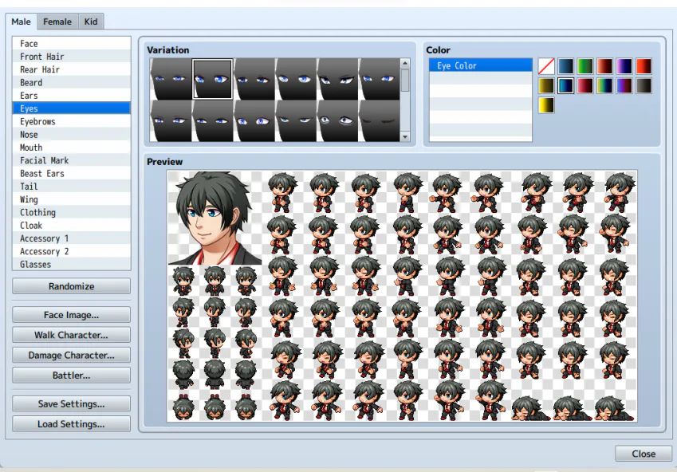Screen dimensions: 677x472
Task: Choose Wing from the parts list
Action: point(72,199)
